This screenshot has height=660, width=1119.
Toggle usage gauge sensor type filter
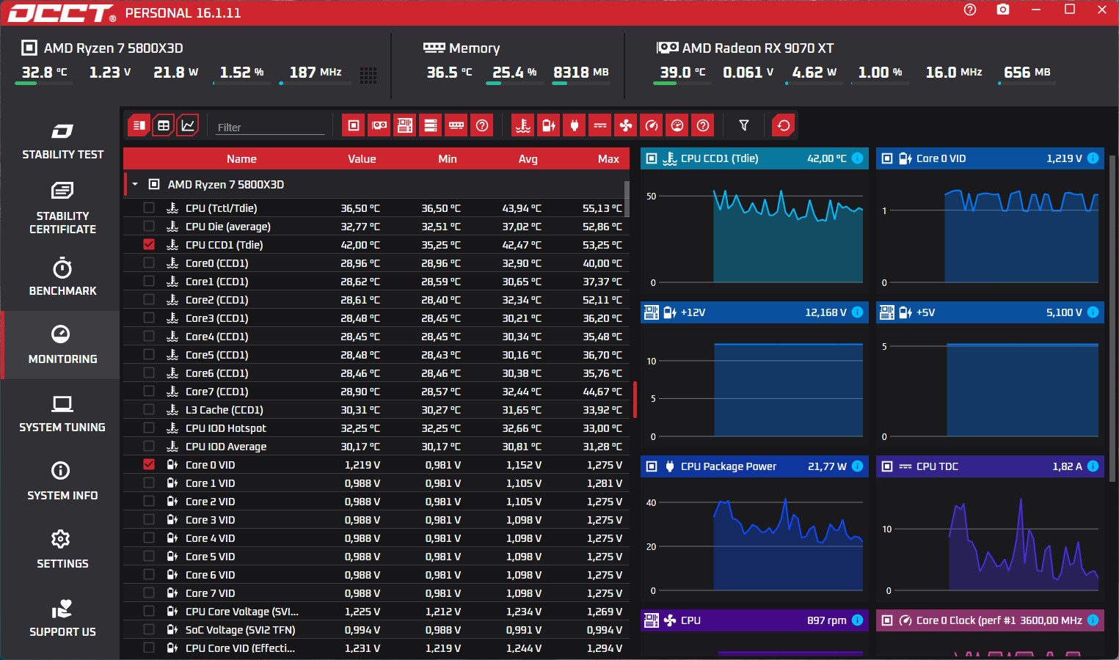tap(677, 125)
